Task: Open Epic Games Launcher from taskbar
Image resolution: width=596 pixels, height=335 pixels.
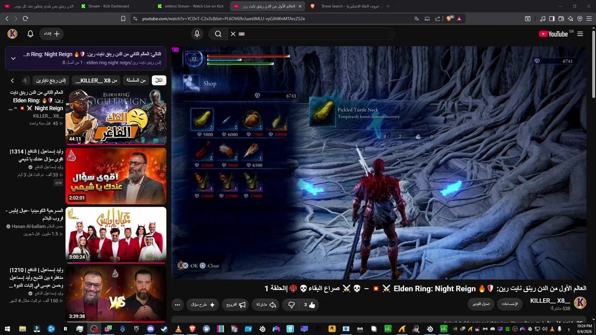Action: [x=136, y=329]
